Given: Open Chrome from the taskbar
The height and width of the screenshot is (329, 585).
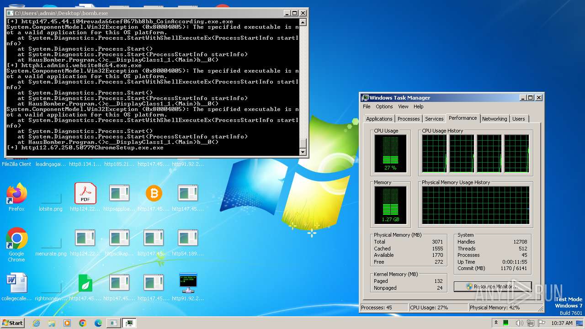Looking at the screenshot, I should click(83, 323).
